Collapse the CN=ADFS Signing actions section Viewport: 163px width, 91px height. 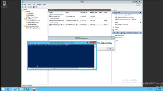click(140, 33)
